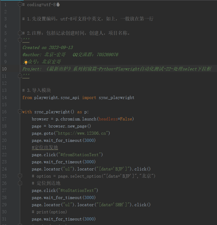Collapse the comment block fold on line 5
This screenshot has width=217, height=225.
click(x=20, y=33)
